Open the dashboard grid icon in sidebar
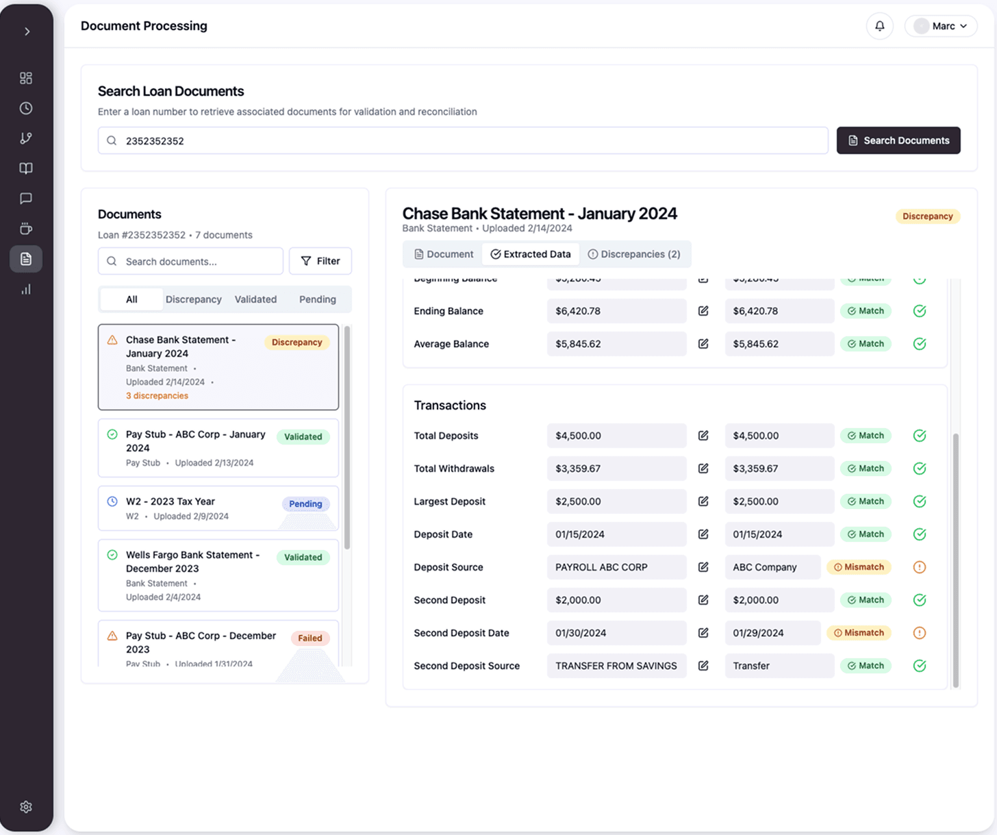Viewport: 997px width, 835px height. [x=26, y=78]
